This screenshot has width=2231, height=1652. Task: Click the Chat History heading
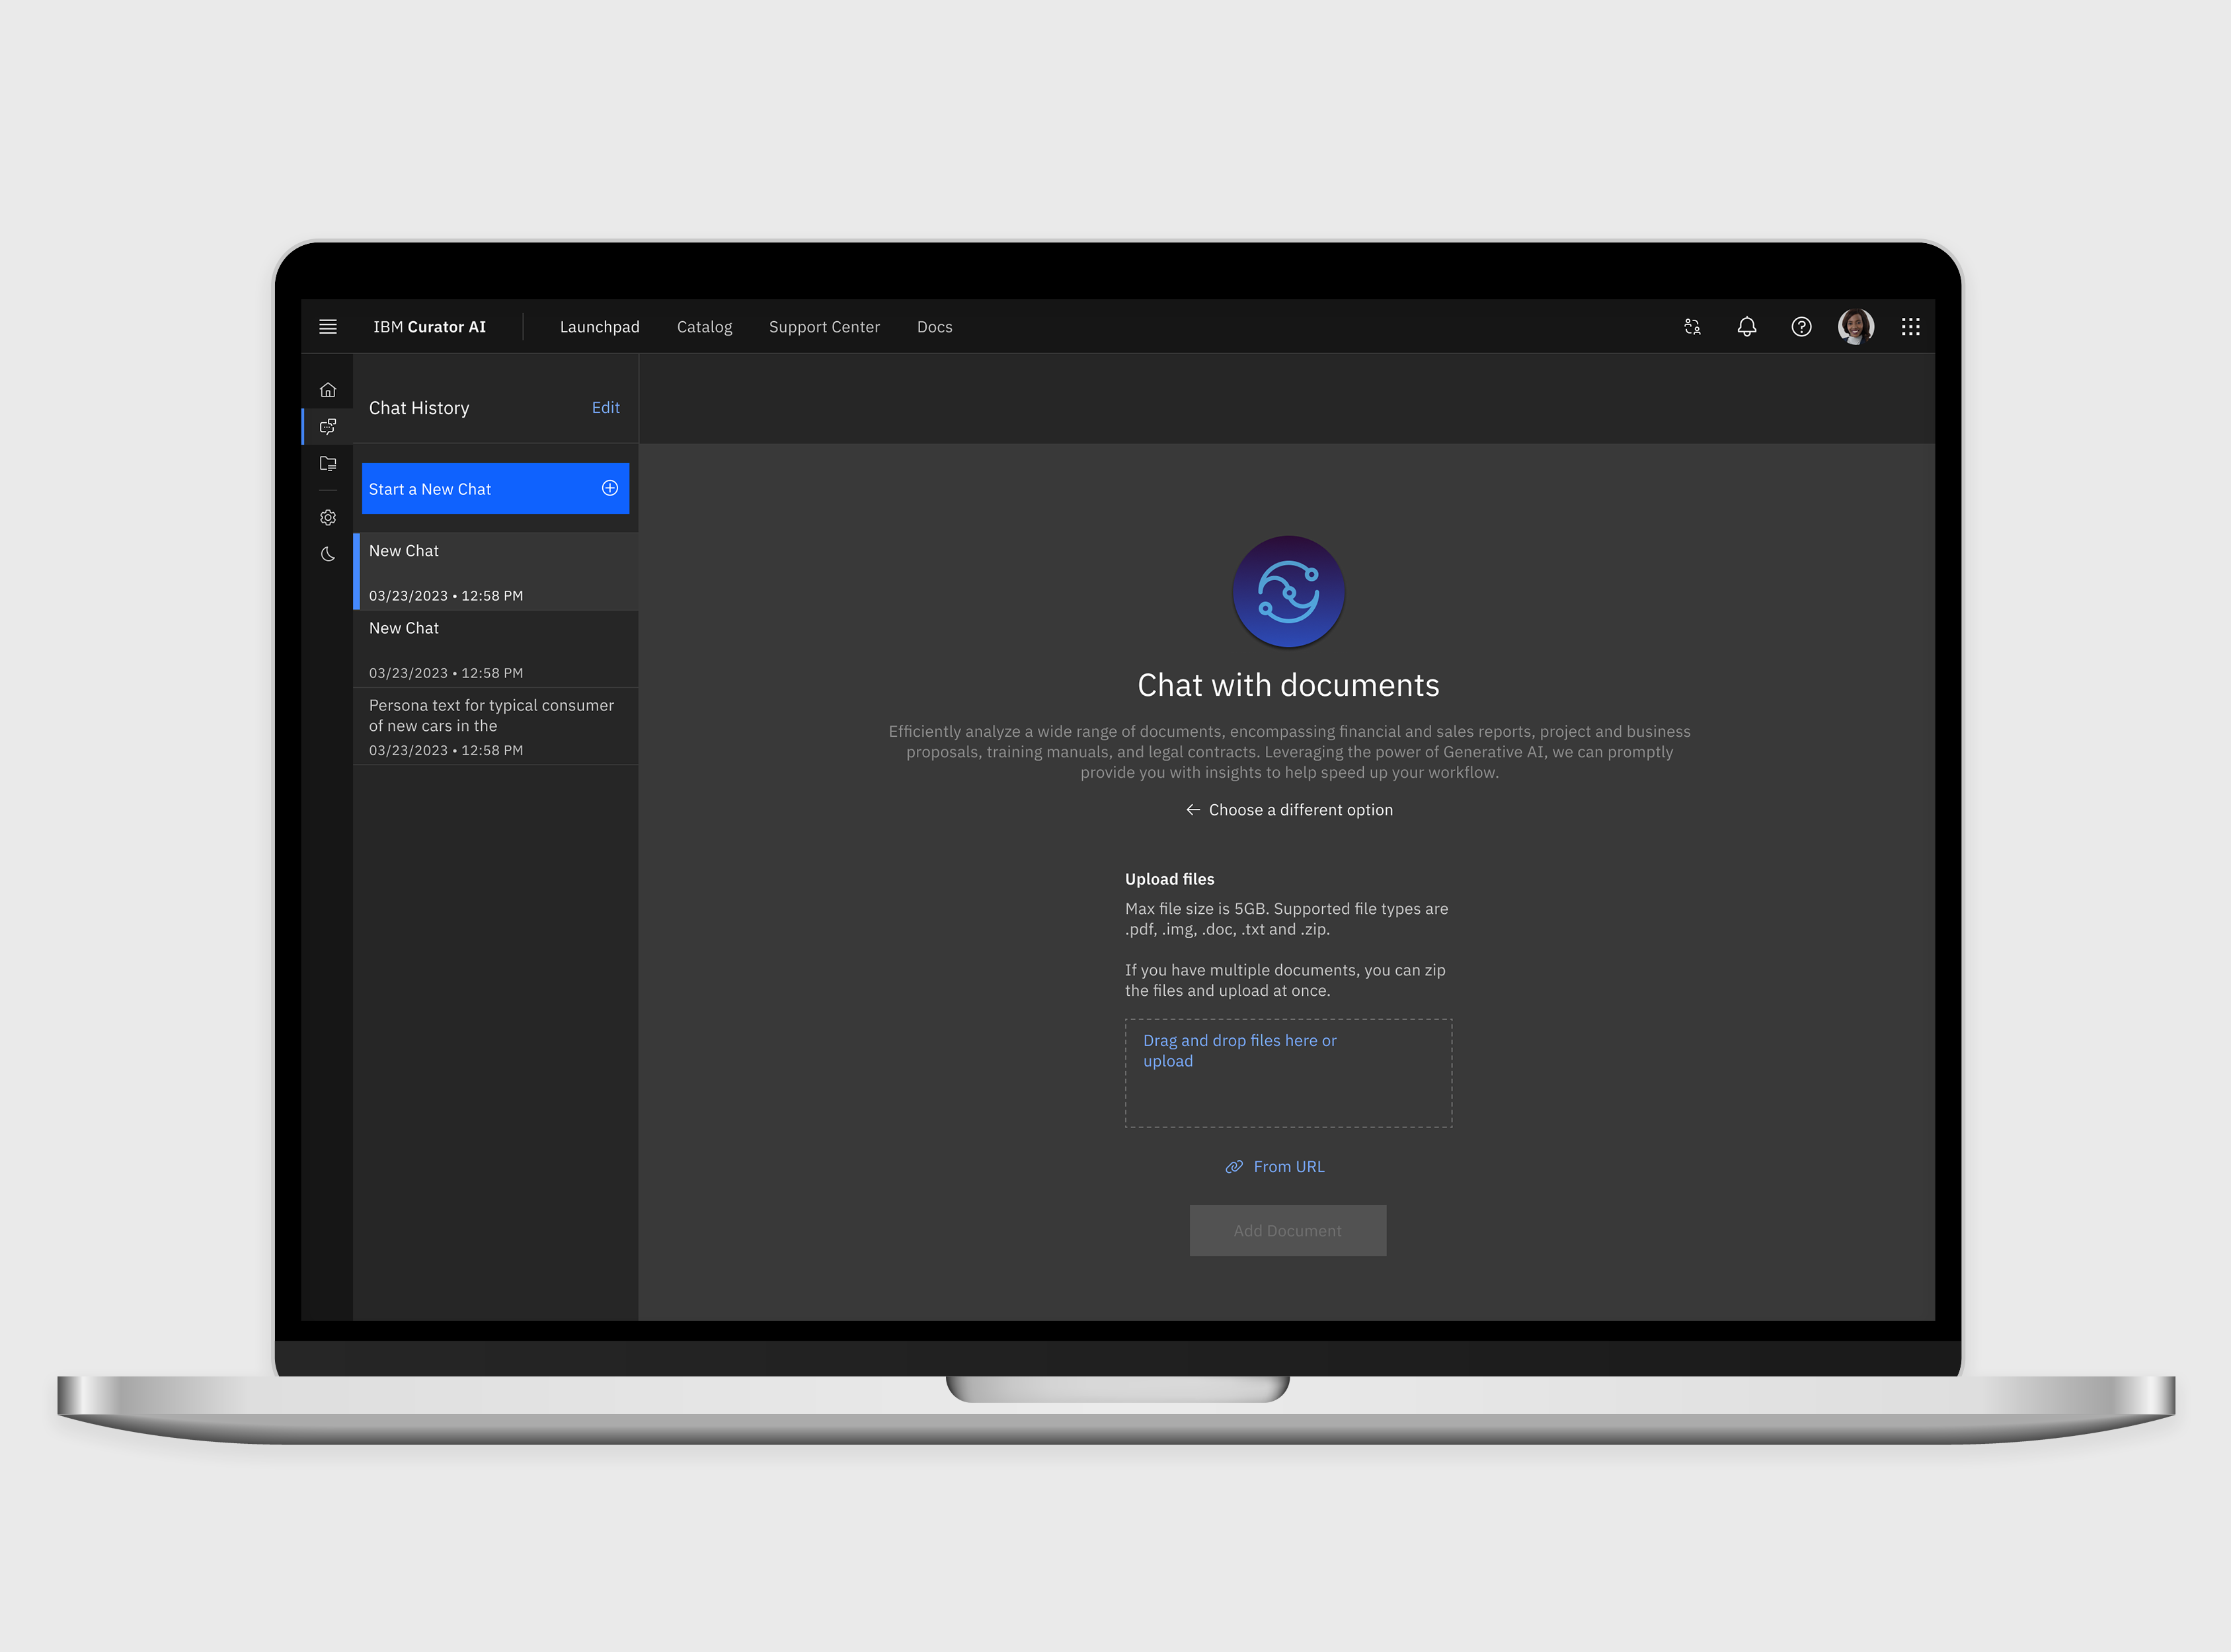[x=419, y=408]
